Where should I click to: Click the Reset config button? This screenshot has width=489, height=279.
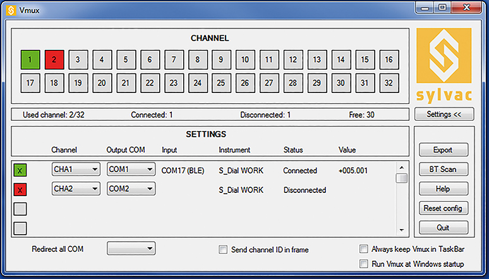(443, 208)
